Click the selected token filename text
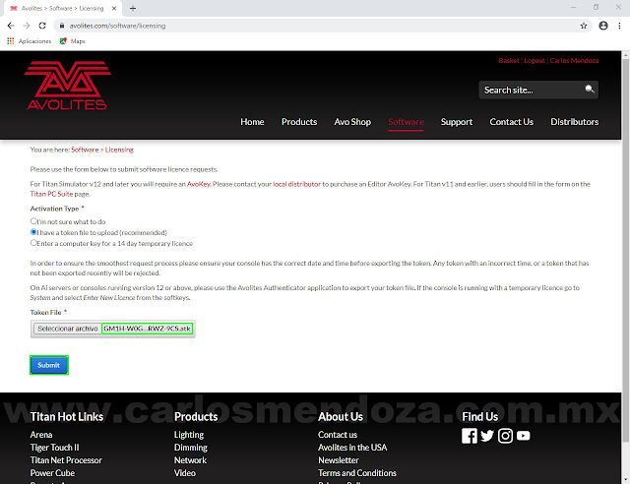The height and width of the screenshot is (484, 630). tap(147, 329)
